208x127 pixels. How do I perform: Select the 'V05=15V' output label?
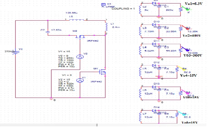point(191,97)
